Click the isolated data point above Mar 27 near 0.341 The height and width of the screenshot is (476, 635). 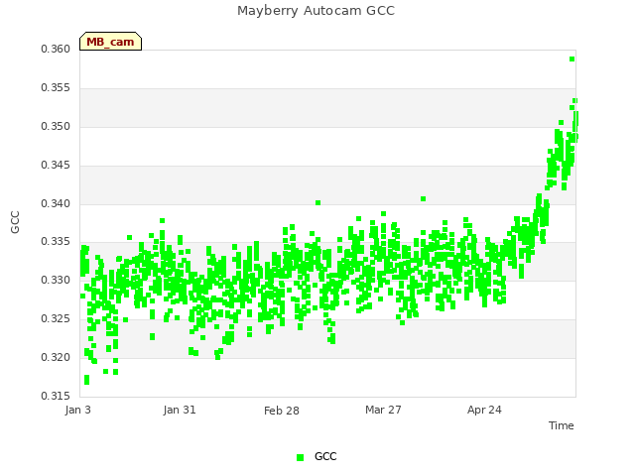click(424, 198)
